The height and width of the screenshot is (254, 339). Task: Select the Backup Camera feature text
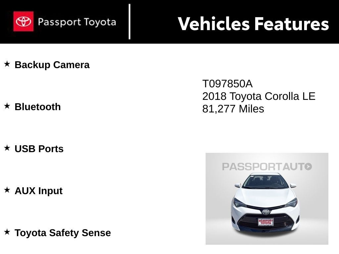tap(52, 65)
